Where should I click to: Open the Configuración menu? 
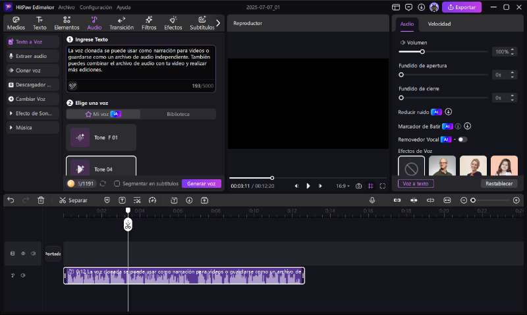(96, 7)
